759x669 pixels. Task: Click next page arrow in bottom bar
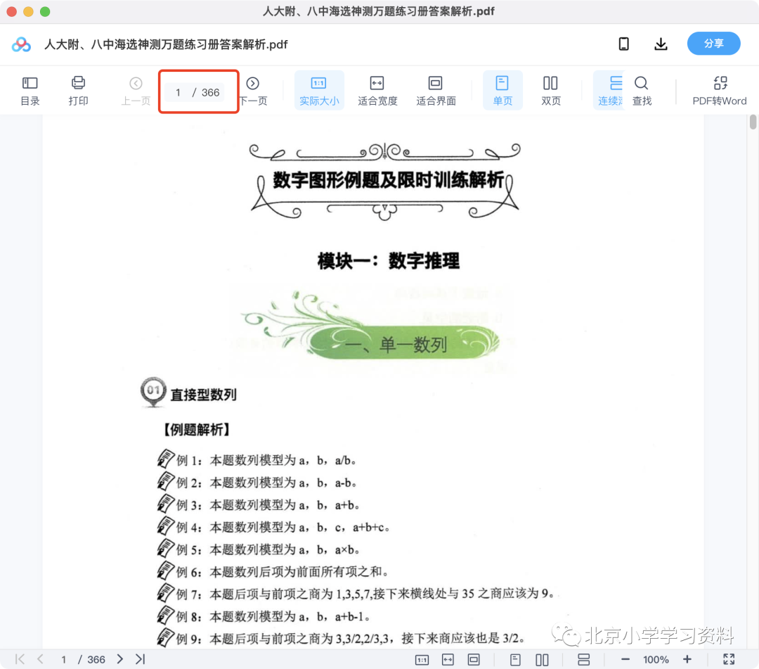[120, 659]
